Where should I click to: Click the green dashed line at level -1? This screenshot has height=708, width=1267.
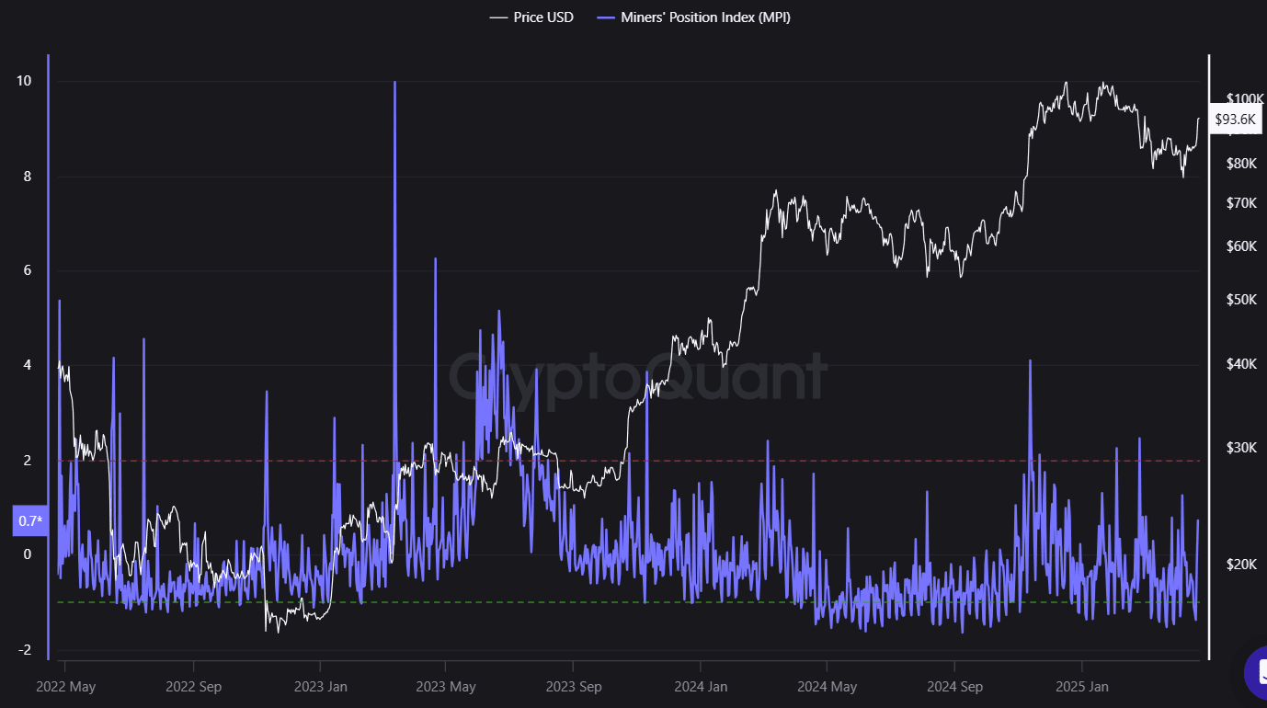[736, 602]
